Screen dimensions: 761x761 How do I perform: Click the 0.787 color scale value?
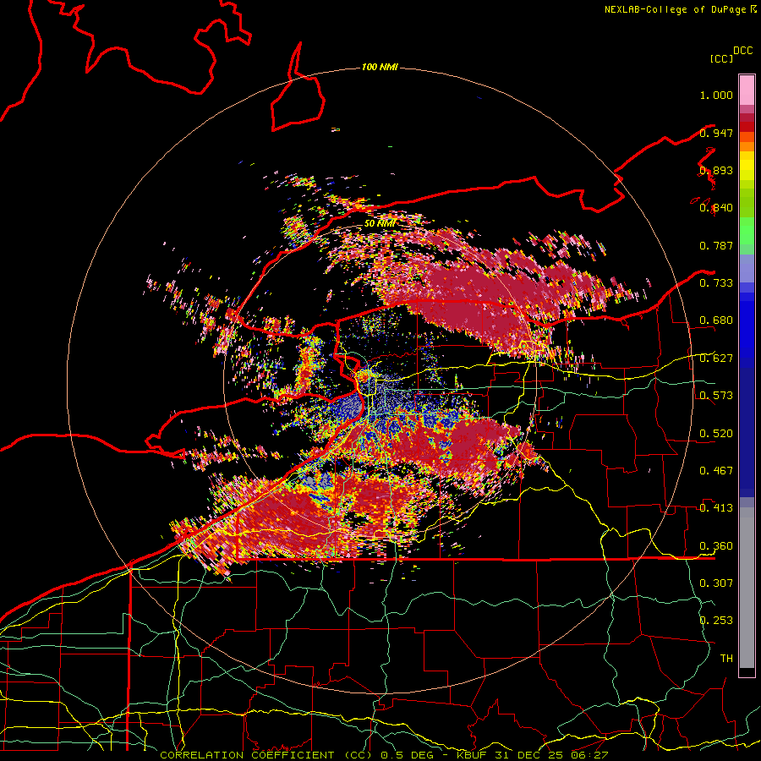click(x=716, y=245)
